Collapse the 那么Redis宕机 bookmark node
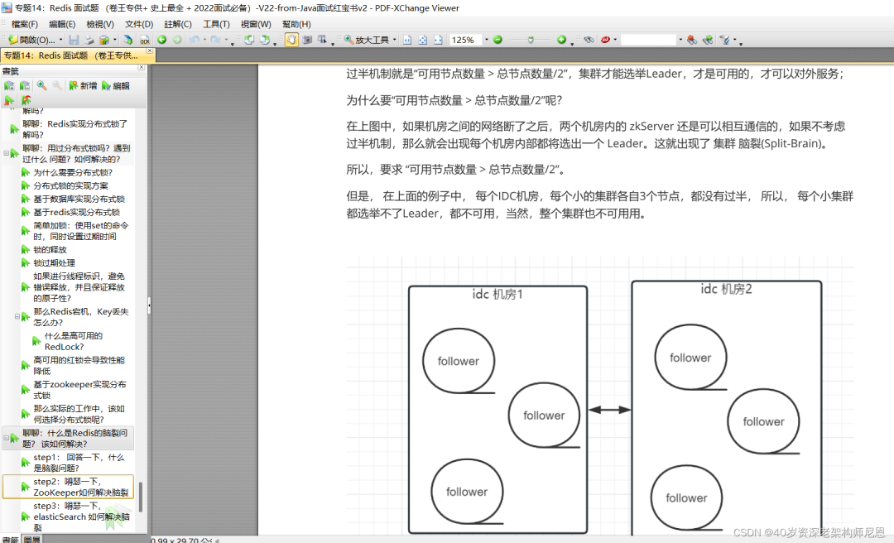The width and height of the screenshot is (894, 543). coord(17,316)
